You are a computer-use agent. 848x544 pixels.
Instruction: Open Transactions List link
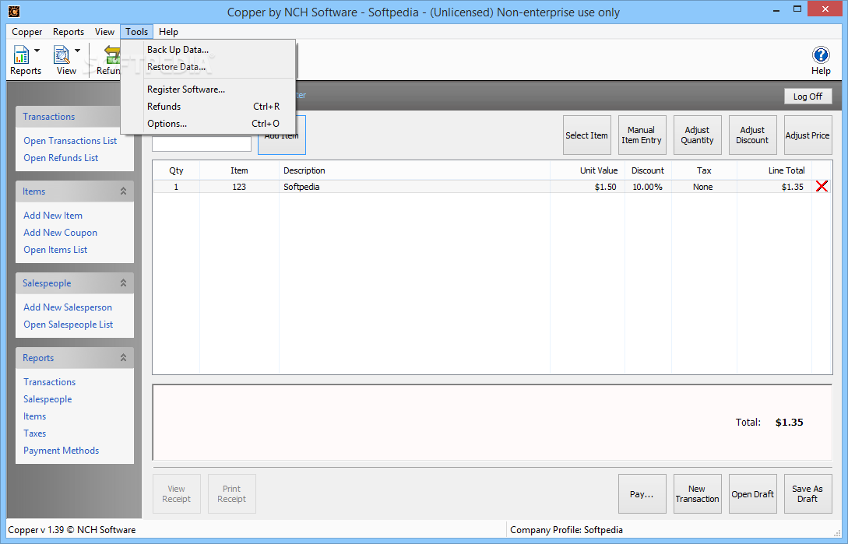70,141
